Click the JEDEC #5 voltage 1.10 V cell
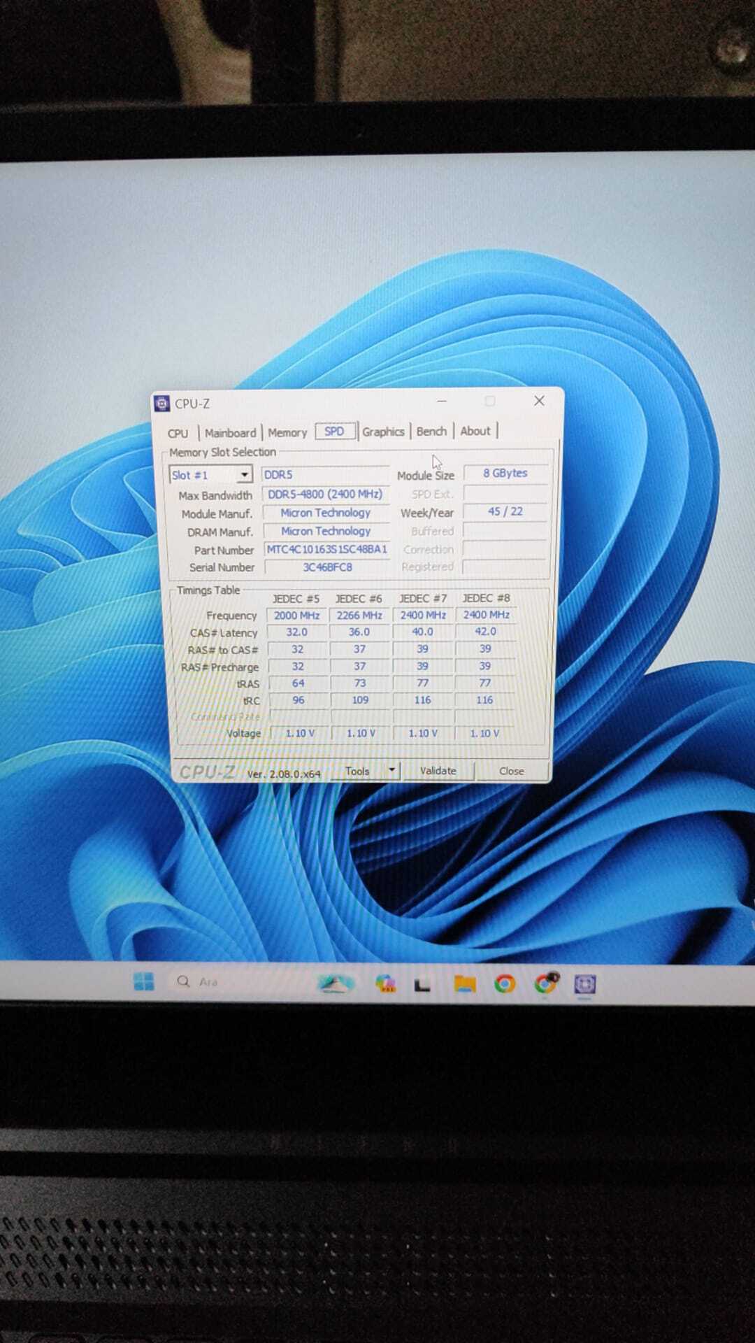 point(300,733)
